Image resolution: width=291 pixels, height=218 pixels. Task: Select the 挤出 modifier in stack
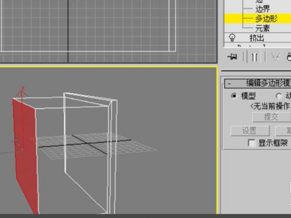point(257,38)
